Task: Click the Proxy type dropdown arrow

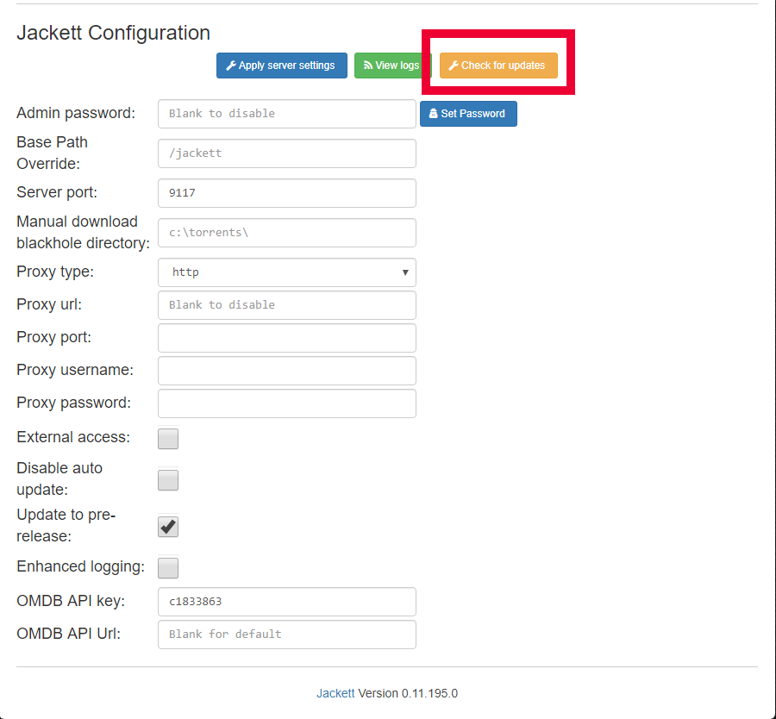Action: click(x=404, y=272)
